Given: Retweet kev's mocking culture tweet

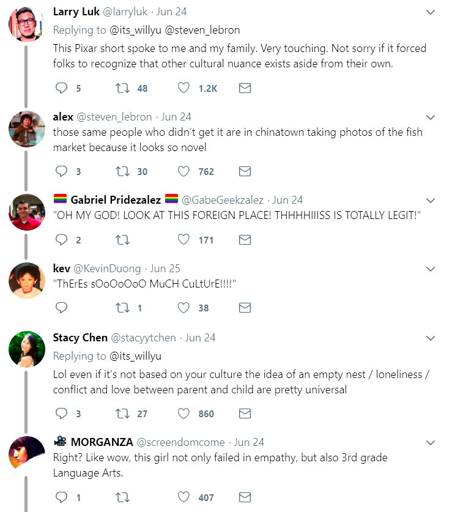Looking at the screenshot, I should (122, 308).
